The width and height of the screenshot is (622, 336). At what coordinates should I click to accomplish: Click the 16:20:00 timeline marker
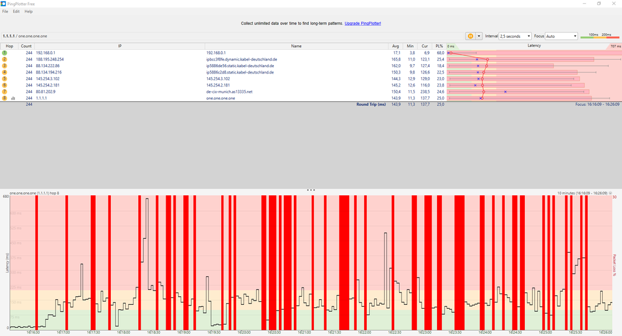coord(243,332)
